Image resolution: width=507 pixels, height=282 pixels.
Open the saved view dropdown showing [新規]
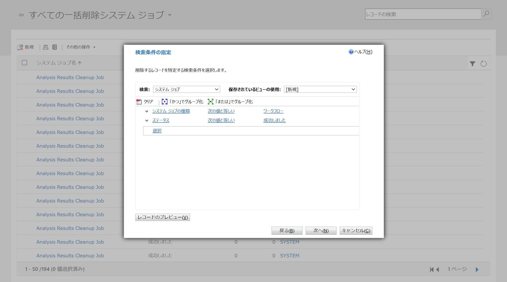[320, 89]
